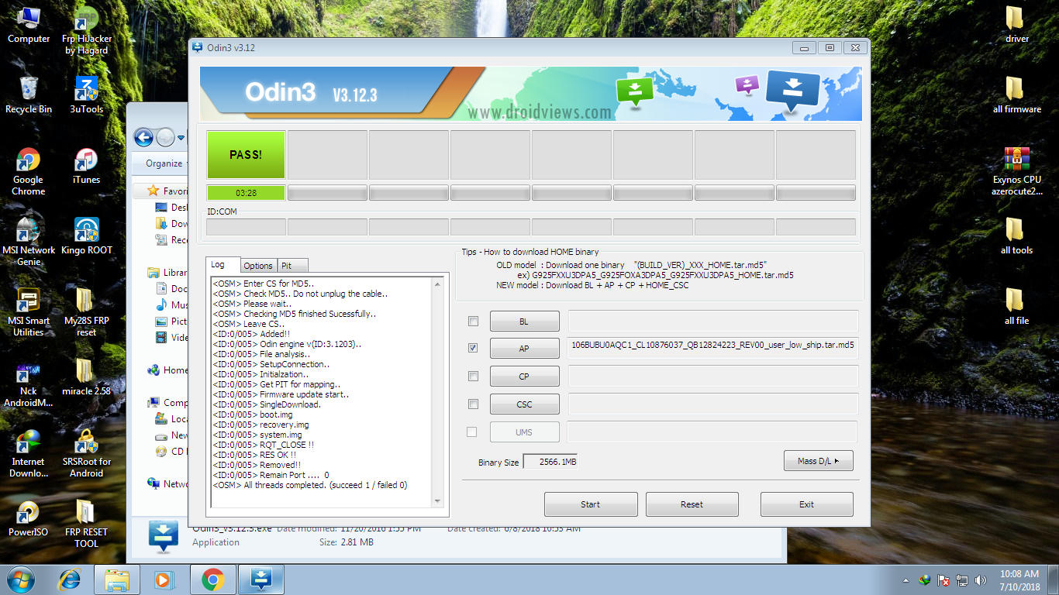Open Windows Media Player taskbar icon
The width and height of the screenshot is (1059, 595).
pos(164,580)
